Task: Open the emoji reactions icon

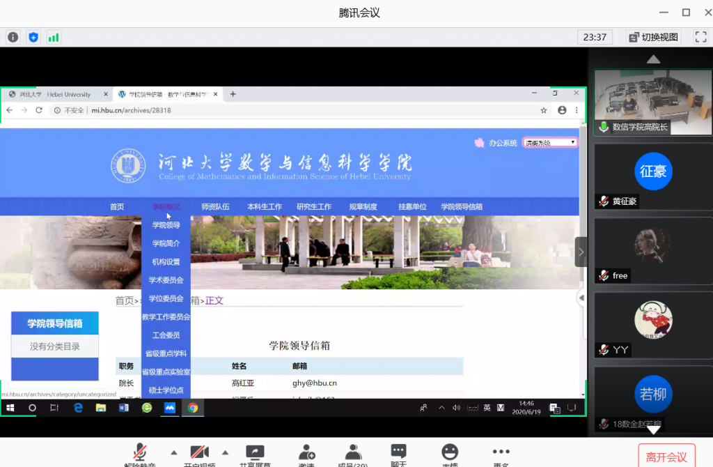Action: (450, 452)
